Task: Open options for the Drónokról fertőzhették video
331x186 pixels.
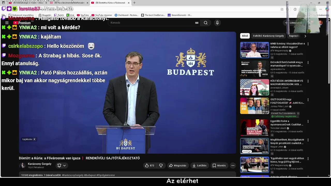Action: (x=308, y=63)
